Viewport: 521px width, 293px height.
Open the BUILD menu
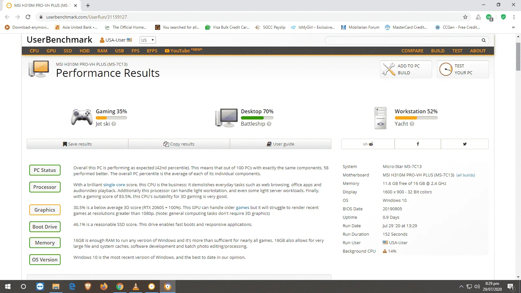(438, 51)
